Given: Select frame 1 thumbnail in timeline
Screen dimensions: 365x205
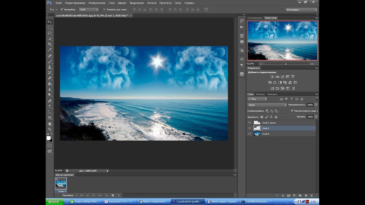Looking at the screenshot, I should click(x=61, y=184).
